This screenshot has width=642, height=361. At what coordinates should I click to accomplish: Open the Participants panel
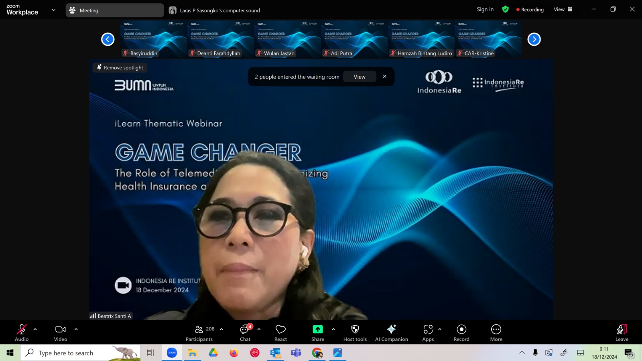[x=199, y=333]
